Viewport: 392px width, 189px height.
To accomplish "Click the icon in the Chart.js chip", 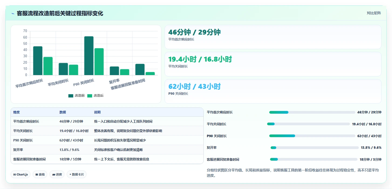I will point(15,175).
